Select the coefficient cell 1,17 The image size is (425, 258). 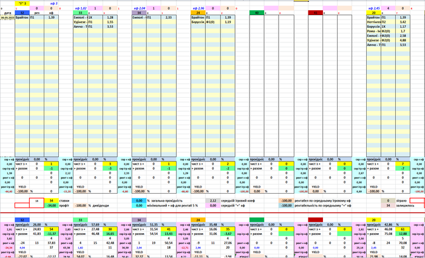[x=403, y=27]
